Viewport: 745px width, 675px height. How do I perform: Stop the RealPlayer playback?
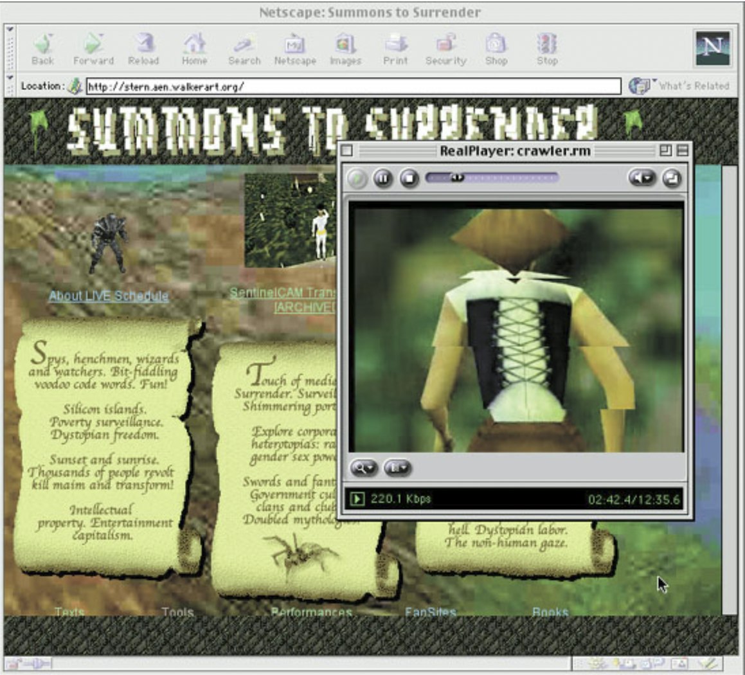click(409, 179)
